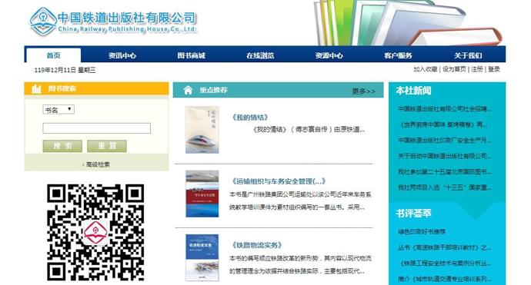Click the green 重置 button

coord(107,146)
